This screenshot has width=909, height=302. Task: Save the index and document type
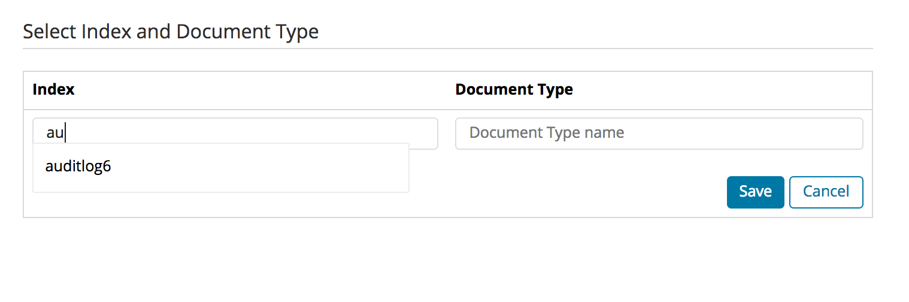755,192
